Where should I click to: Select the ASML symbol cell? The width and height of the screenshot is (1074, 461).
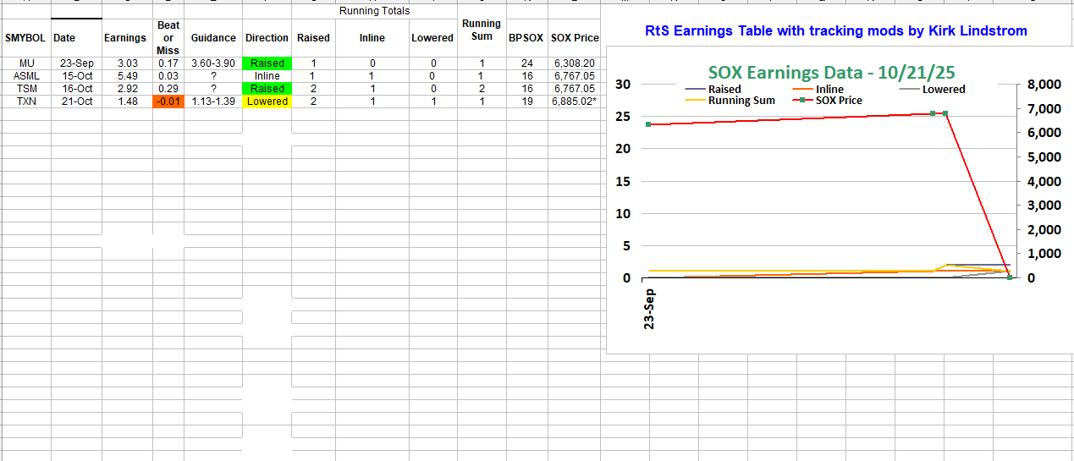[x=26, y=76]
